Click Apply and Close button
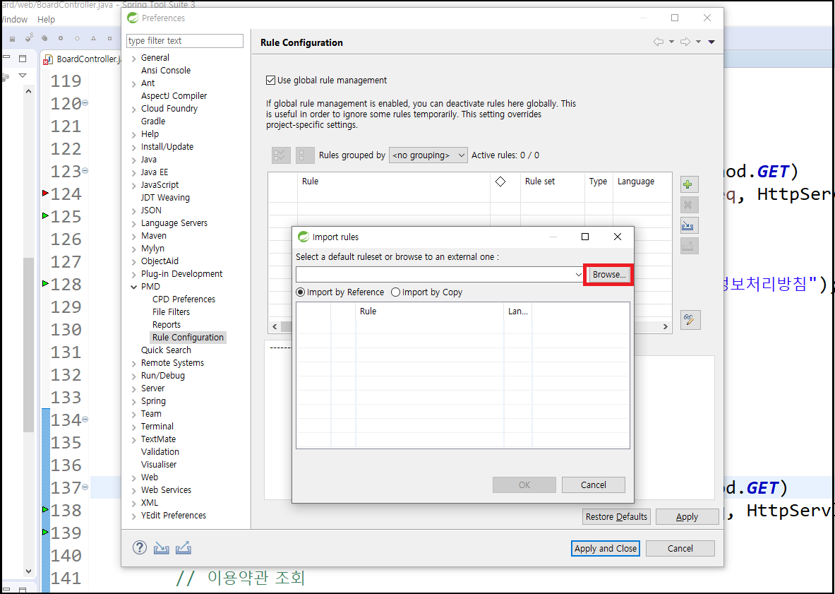 point(606,548)
